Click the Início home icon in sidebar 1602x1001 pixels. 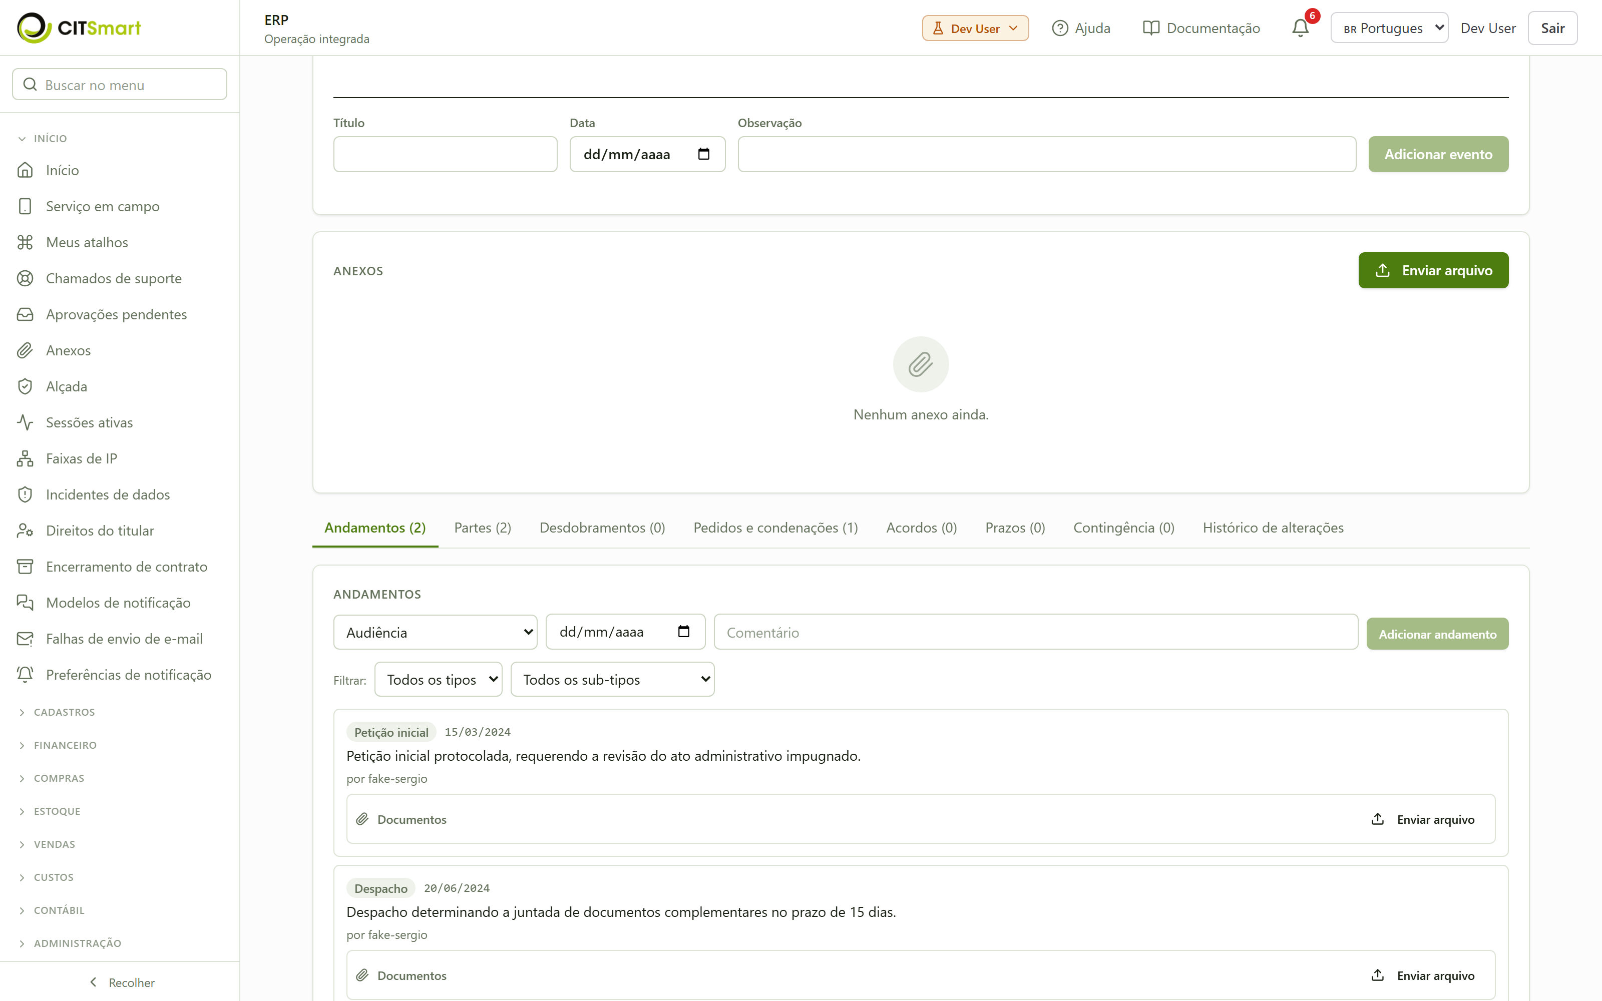tap(25, 170)
